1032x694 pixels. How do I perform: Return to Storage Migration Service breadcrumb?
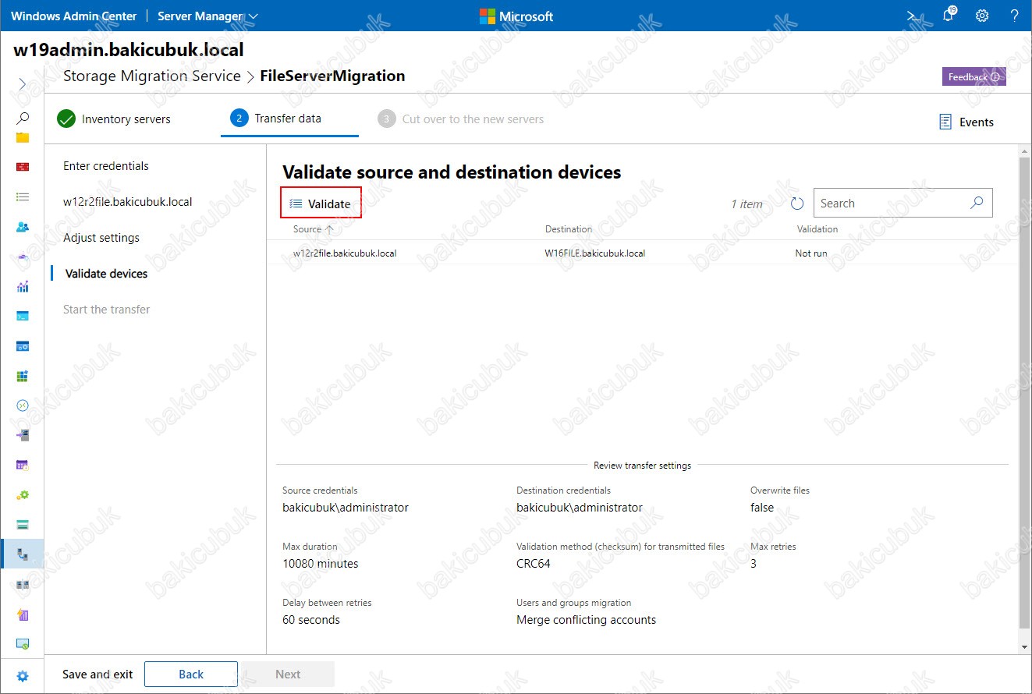[152, 76]
